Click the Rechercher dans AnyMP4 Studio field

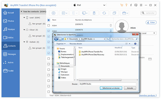coord(124,39)
